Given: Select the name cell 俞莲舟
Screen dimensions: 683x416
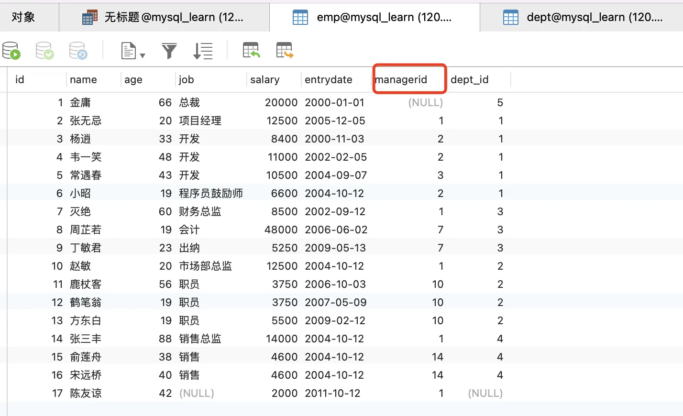Looking at the screenshot, I should (86, 357).
